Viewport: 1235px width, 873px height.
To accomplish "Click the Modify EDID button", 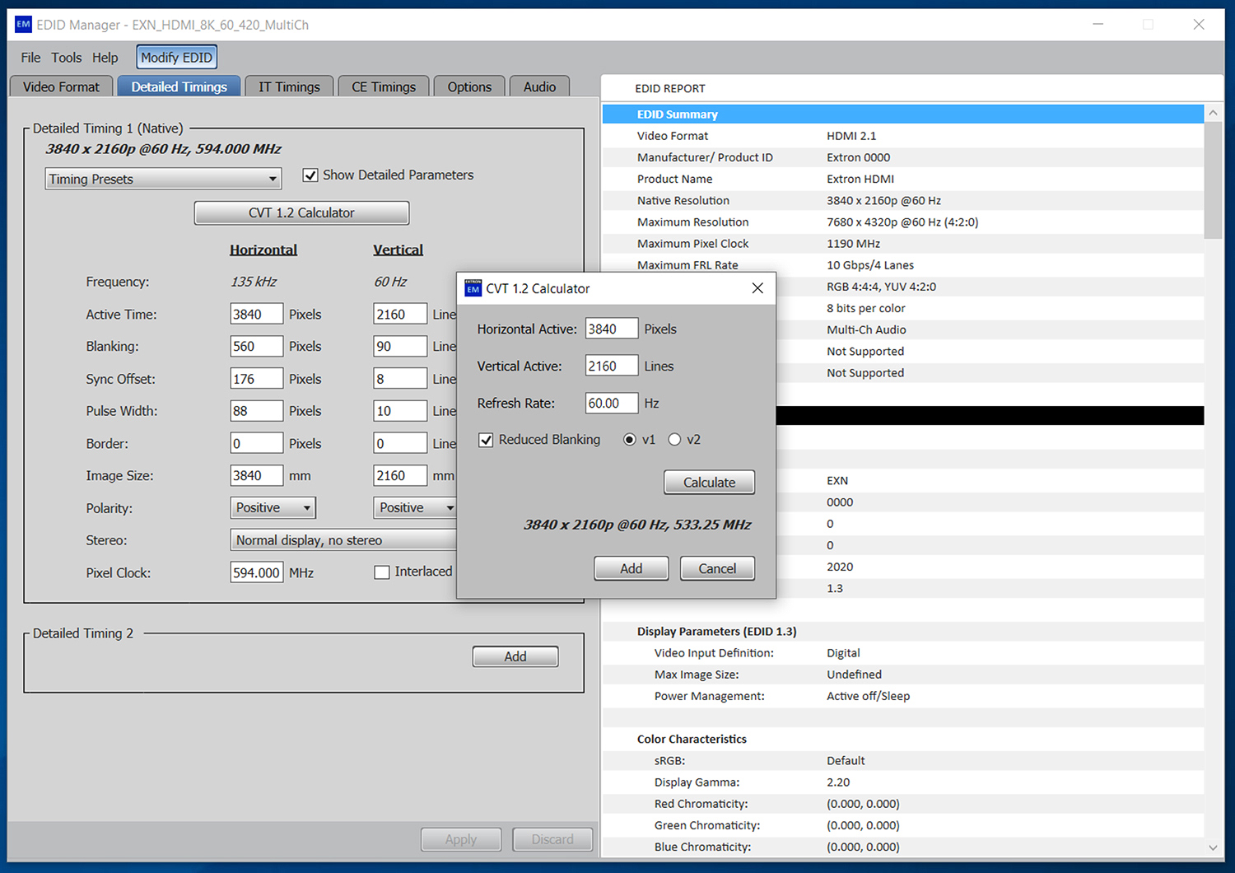I will (176, 58).
